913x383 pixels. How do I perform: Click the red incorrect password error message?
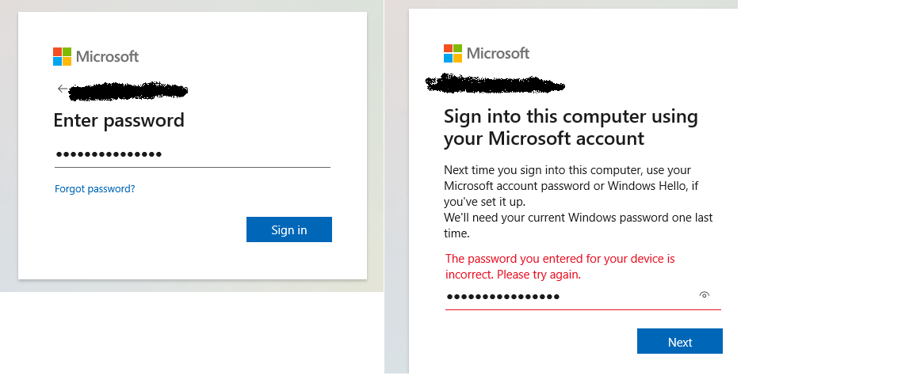[560, 267]
